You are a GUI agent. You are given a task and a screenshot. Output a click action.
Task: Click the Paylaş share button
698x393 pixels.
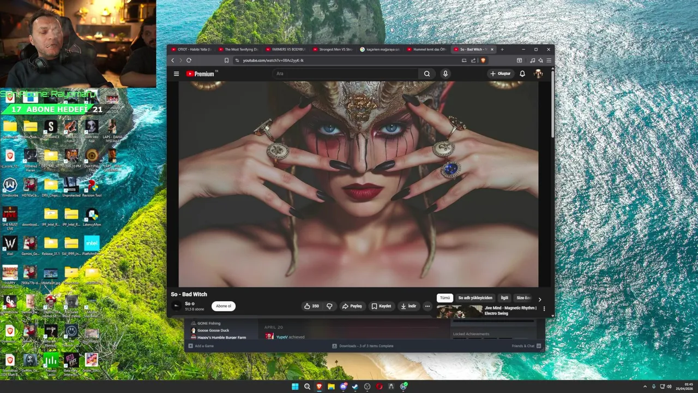[352, 306]
